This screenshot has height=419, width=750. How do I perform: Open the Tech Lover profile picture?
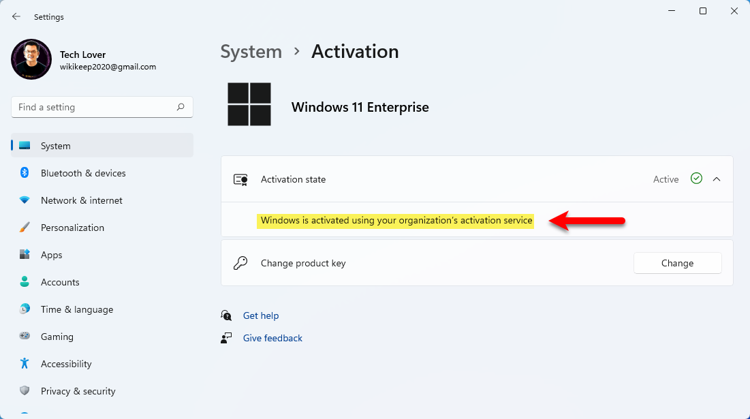[31, 59]
